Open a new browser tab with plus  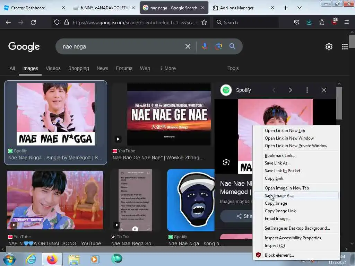(286, 8)
